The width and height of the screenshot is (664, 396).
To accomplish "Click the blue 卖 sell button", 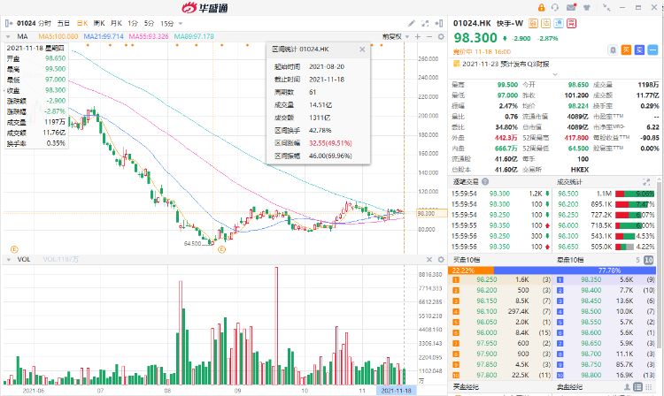I will point(639,50).
